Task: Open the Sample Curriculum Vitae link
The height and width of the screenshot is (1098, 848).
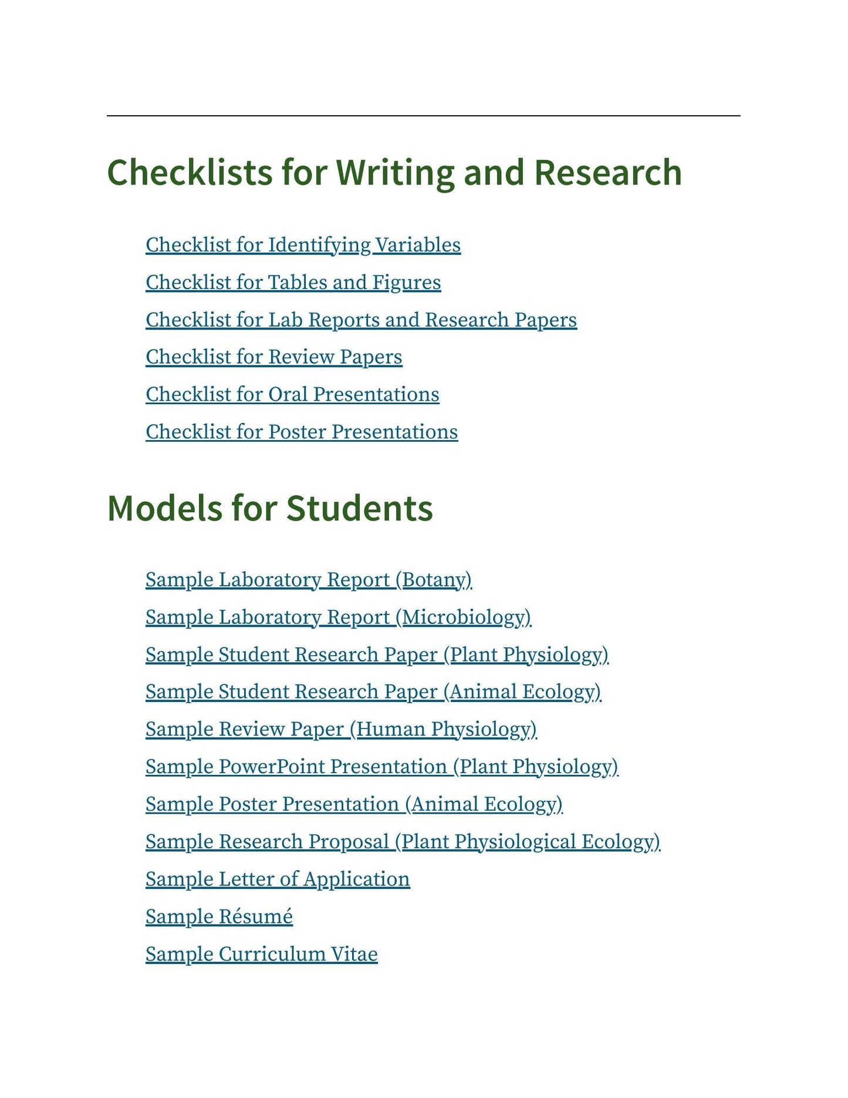Action: pos(261,954)
